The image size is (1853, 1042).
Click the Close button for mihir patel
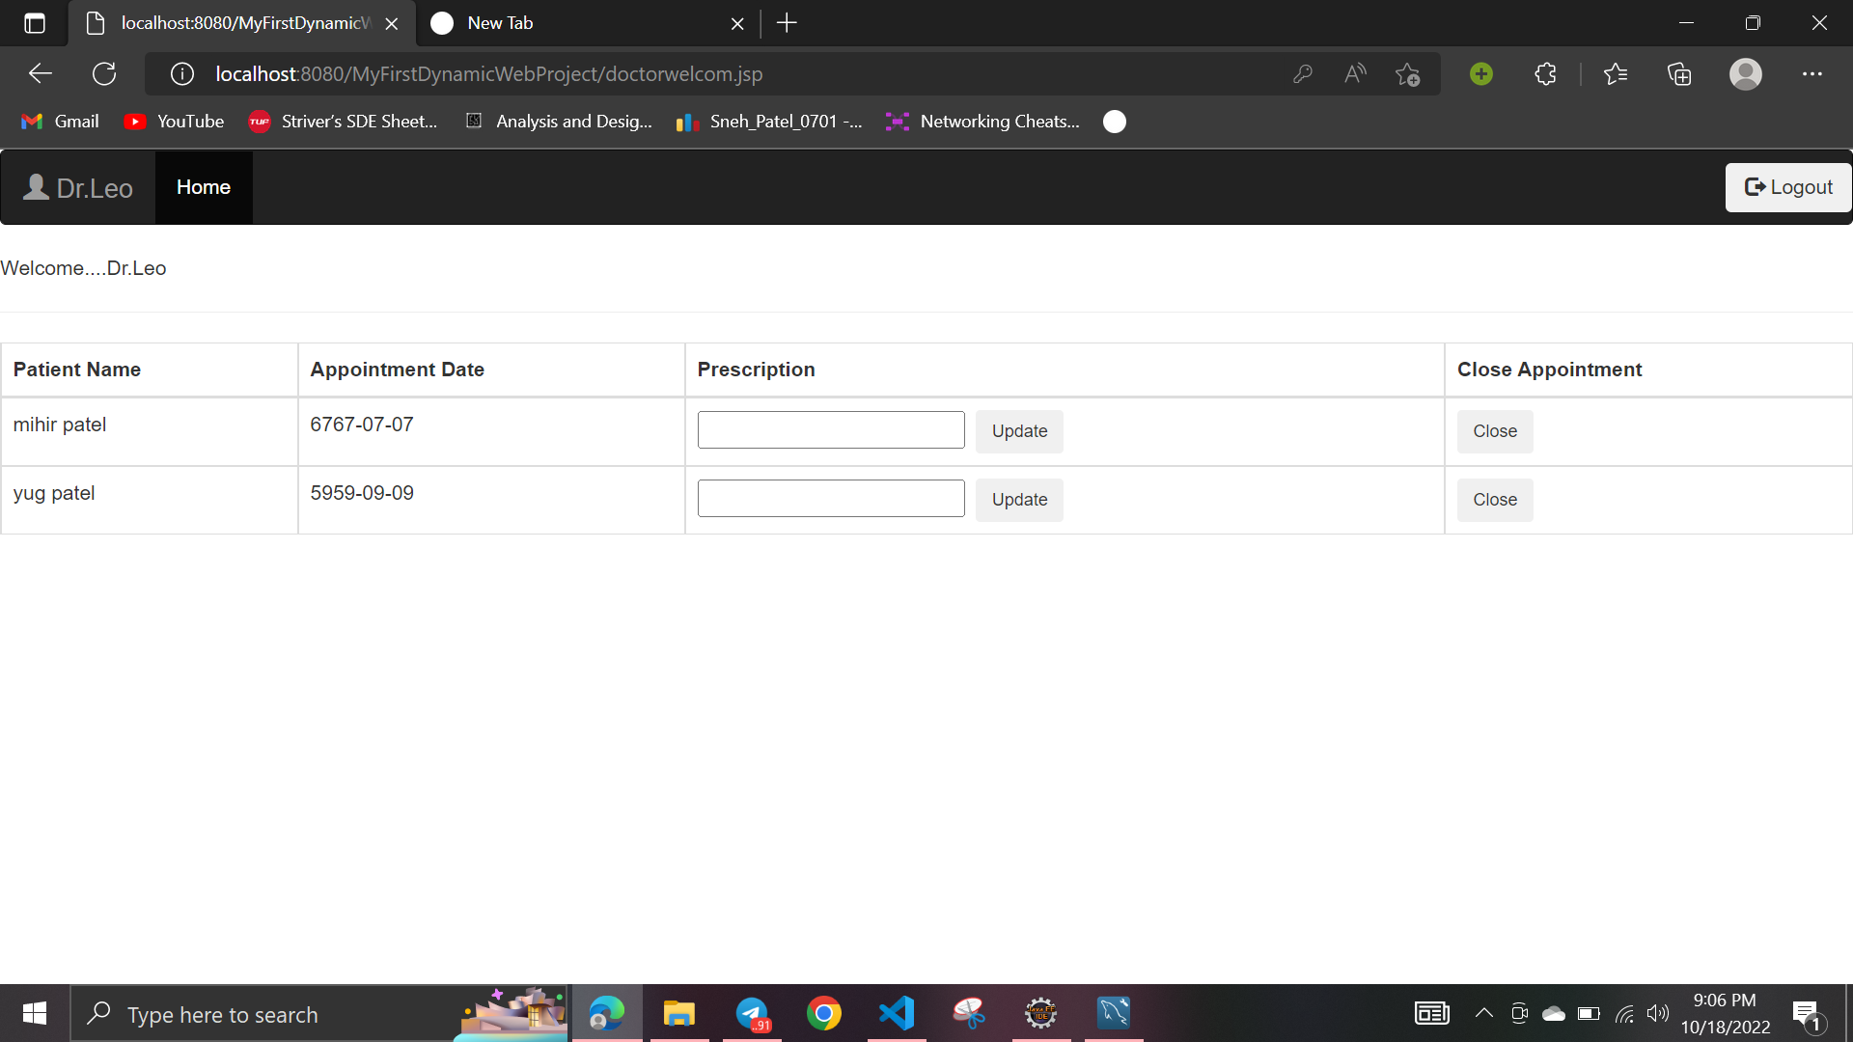[1495, 431]
